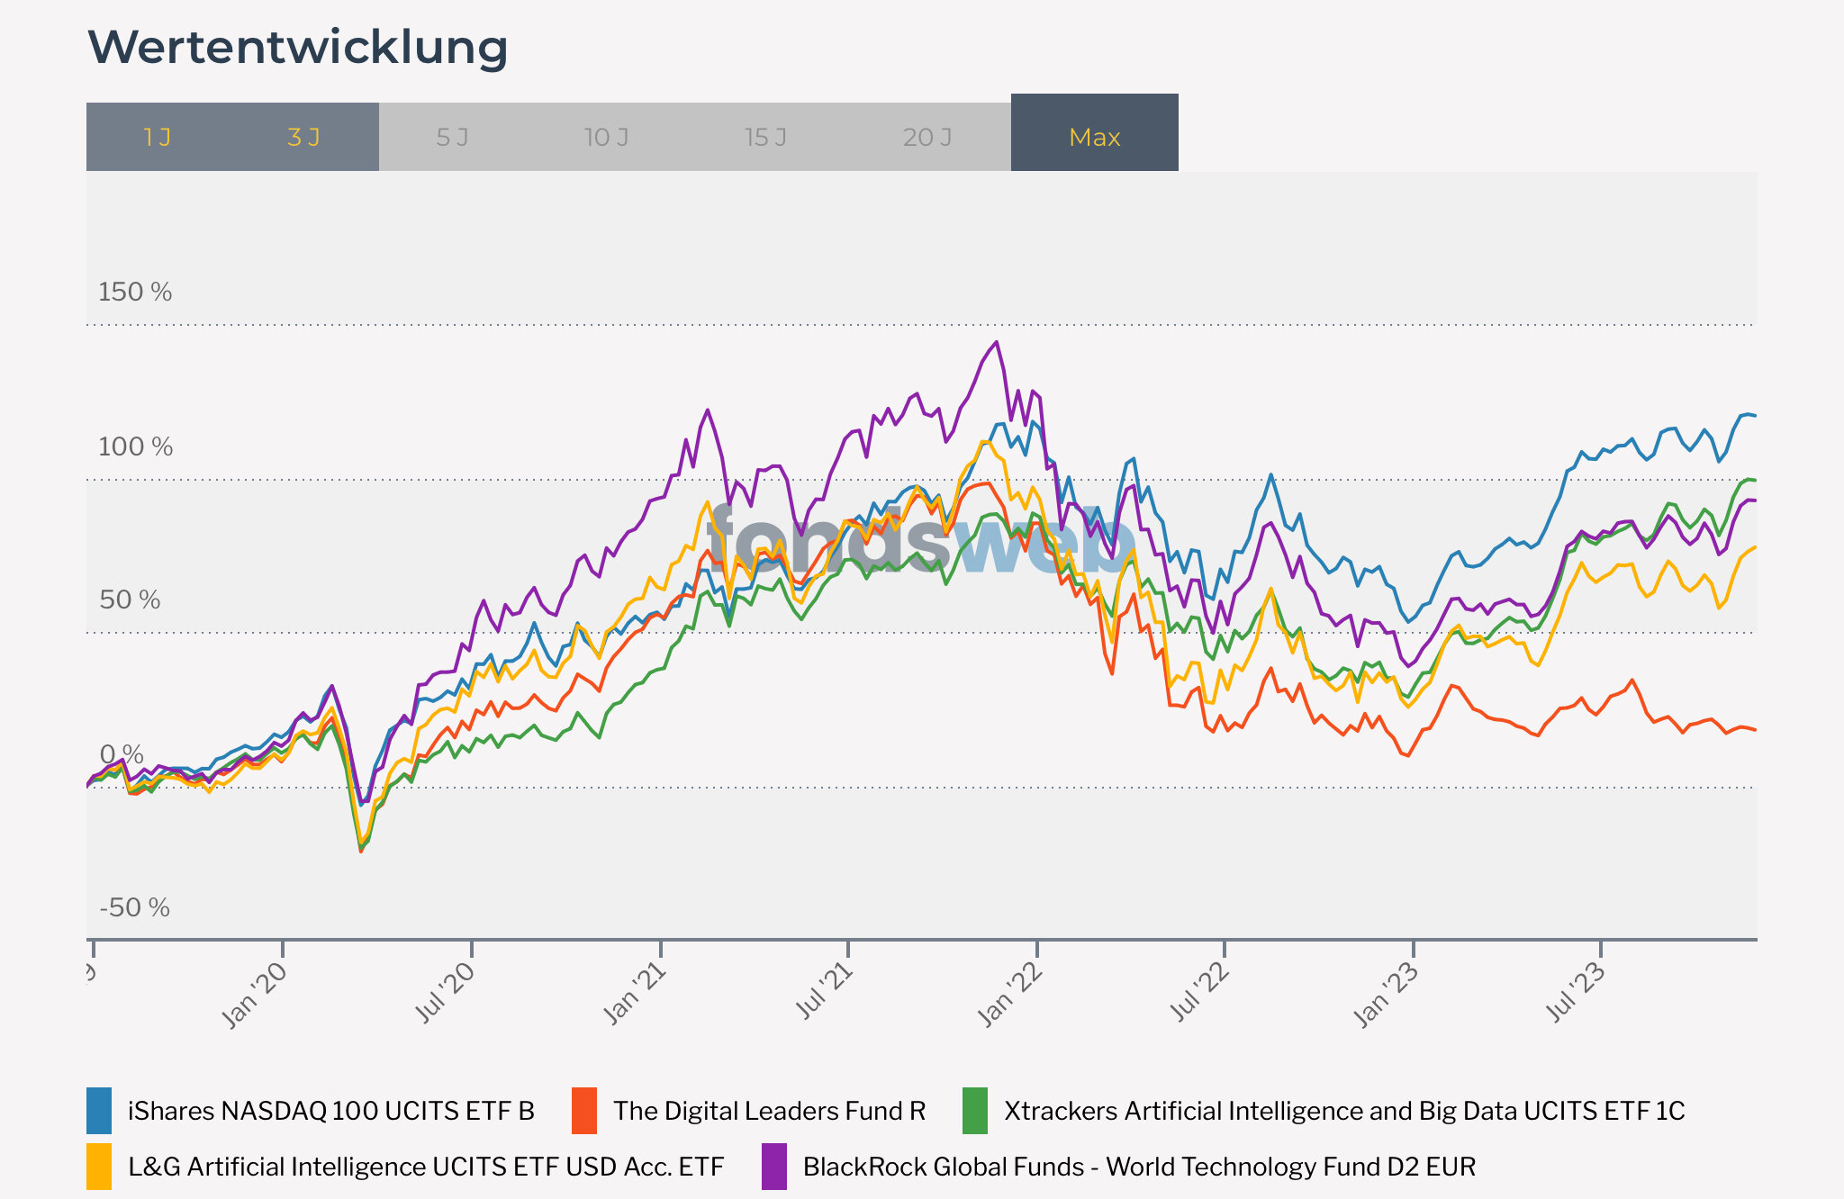The width and height of the screenshot is (1844, 1199).
Task: Click the green Xtrackers legend swatch
Action: pos(975,1111)
